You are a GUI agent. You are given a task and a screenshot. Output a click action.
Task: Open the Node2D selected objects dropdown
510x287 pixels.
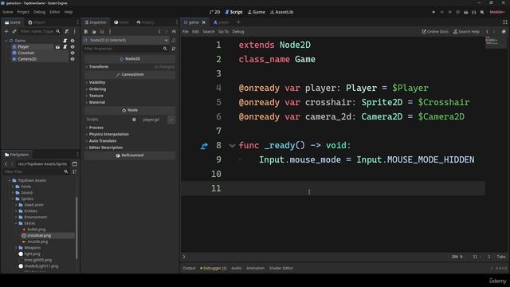[x=127, y=41]
